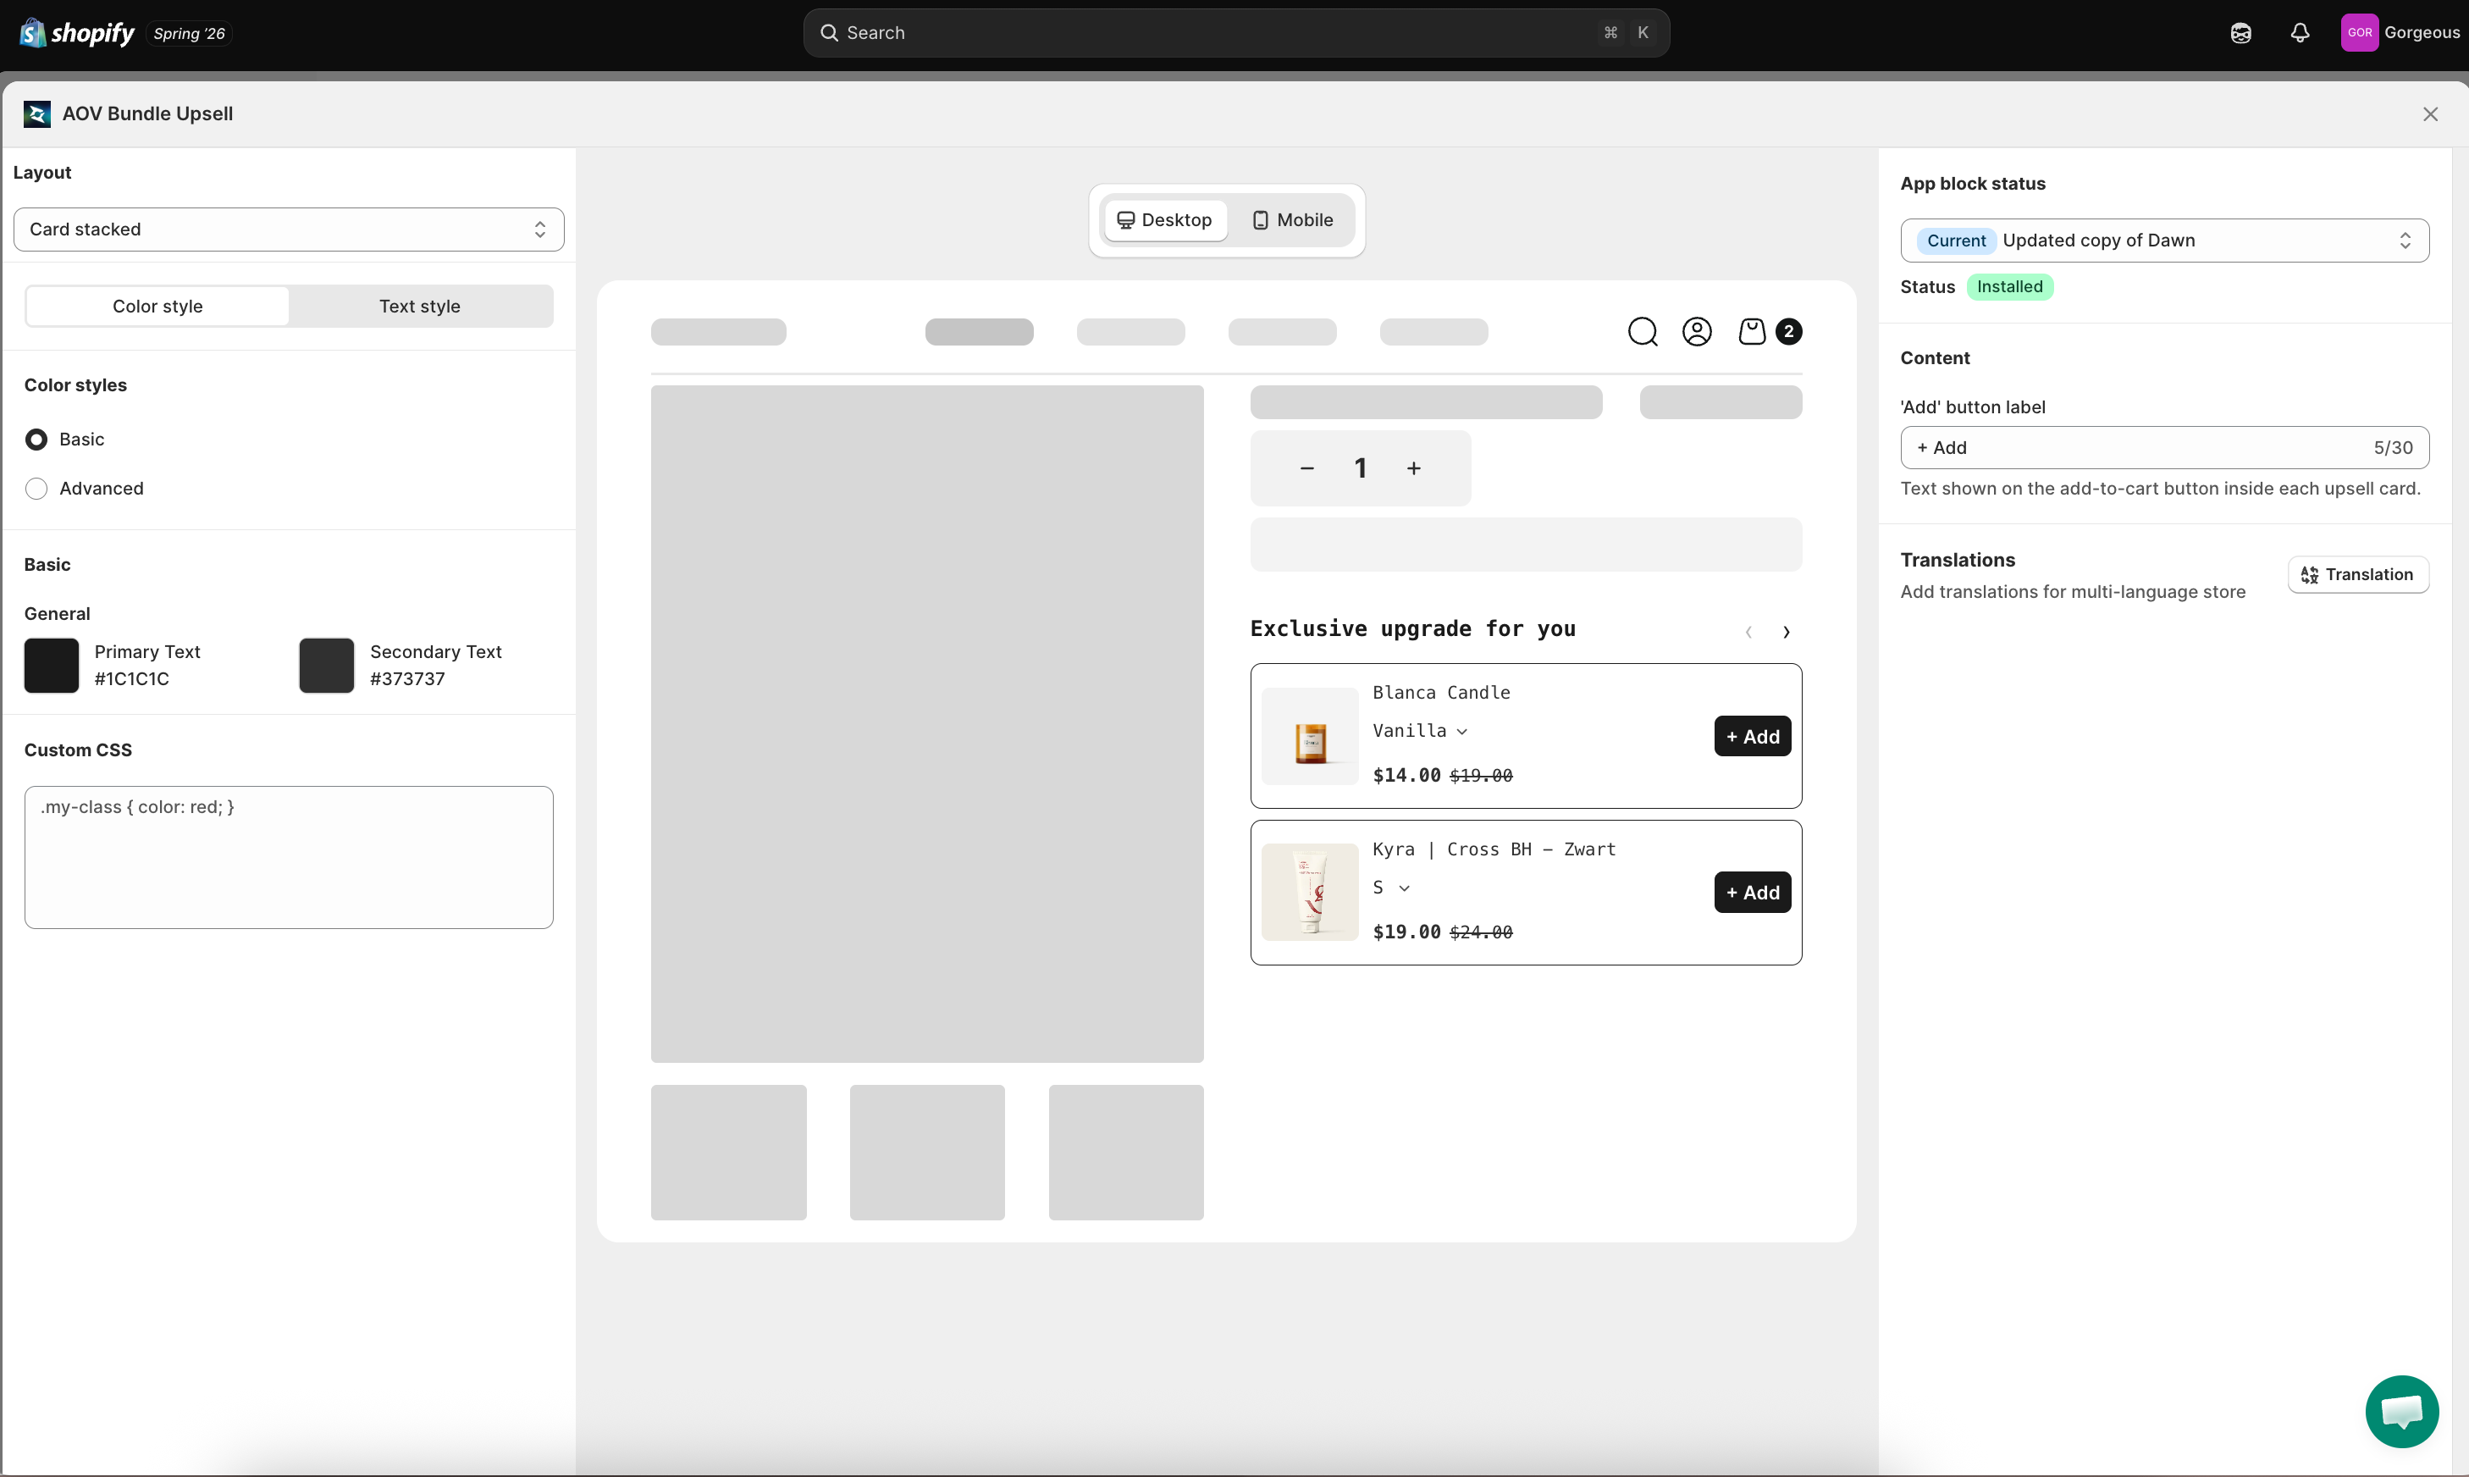Open the Vanilla variant dropdown
The width and height of the screenshot is (2469, 1477).
click(x=1421, y=732)
